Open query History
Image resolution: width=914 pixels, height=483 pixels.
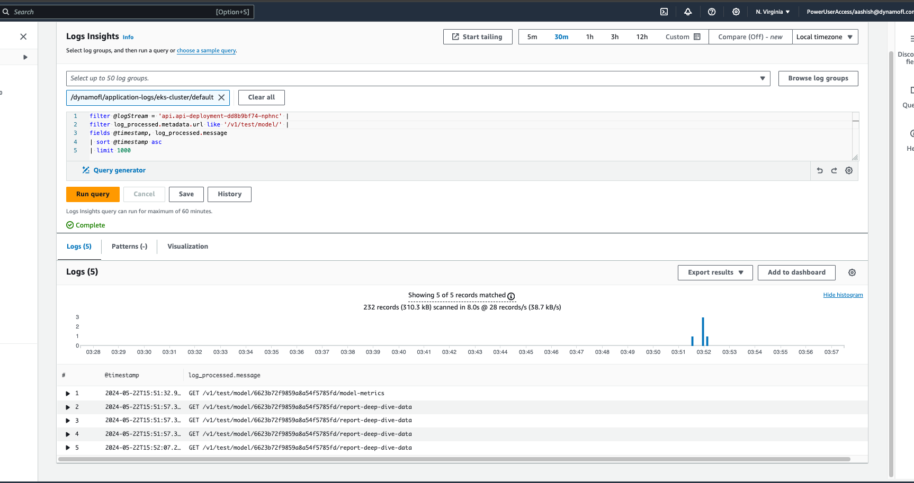point(229,194)
